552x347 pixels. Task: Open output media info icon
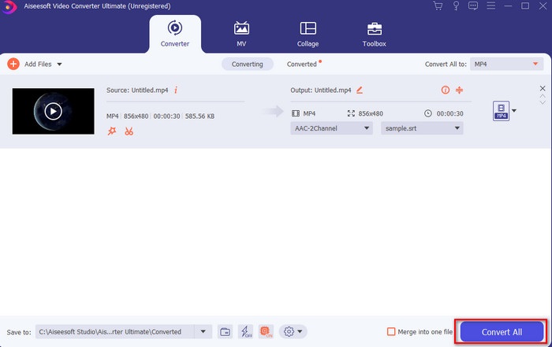pos(446,90)
